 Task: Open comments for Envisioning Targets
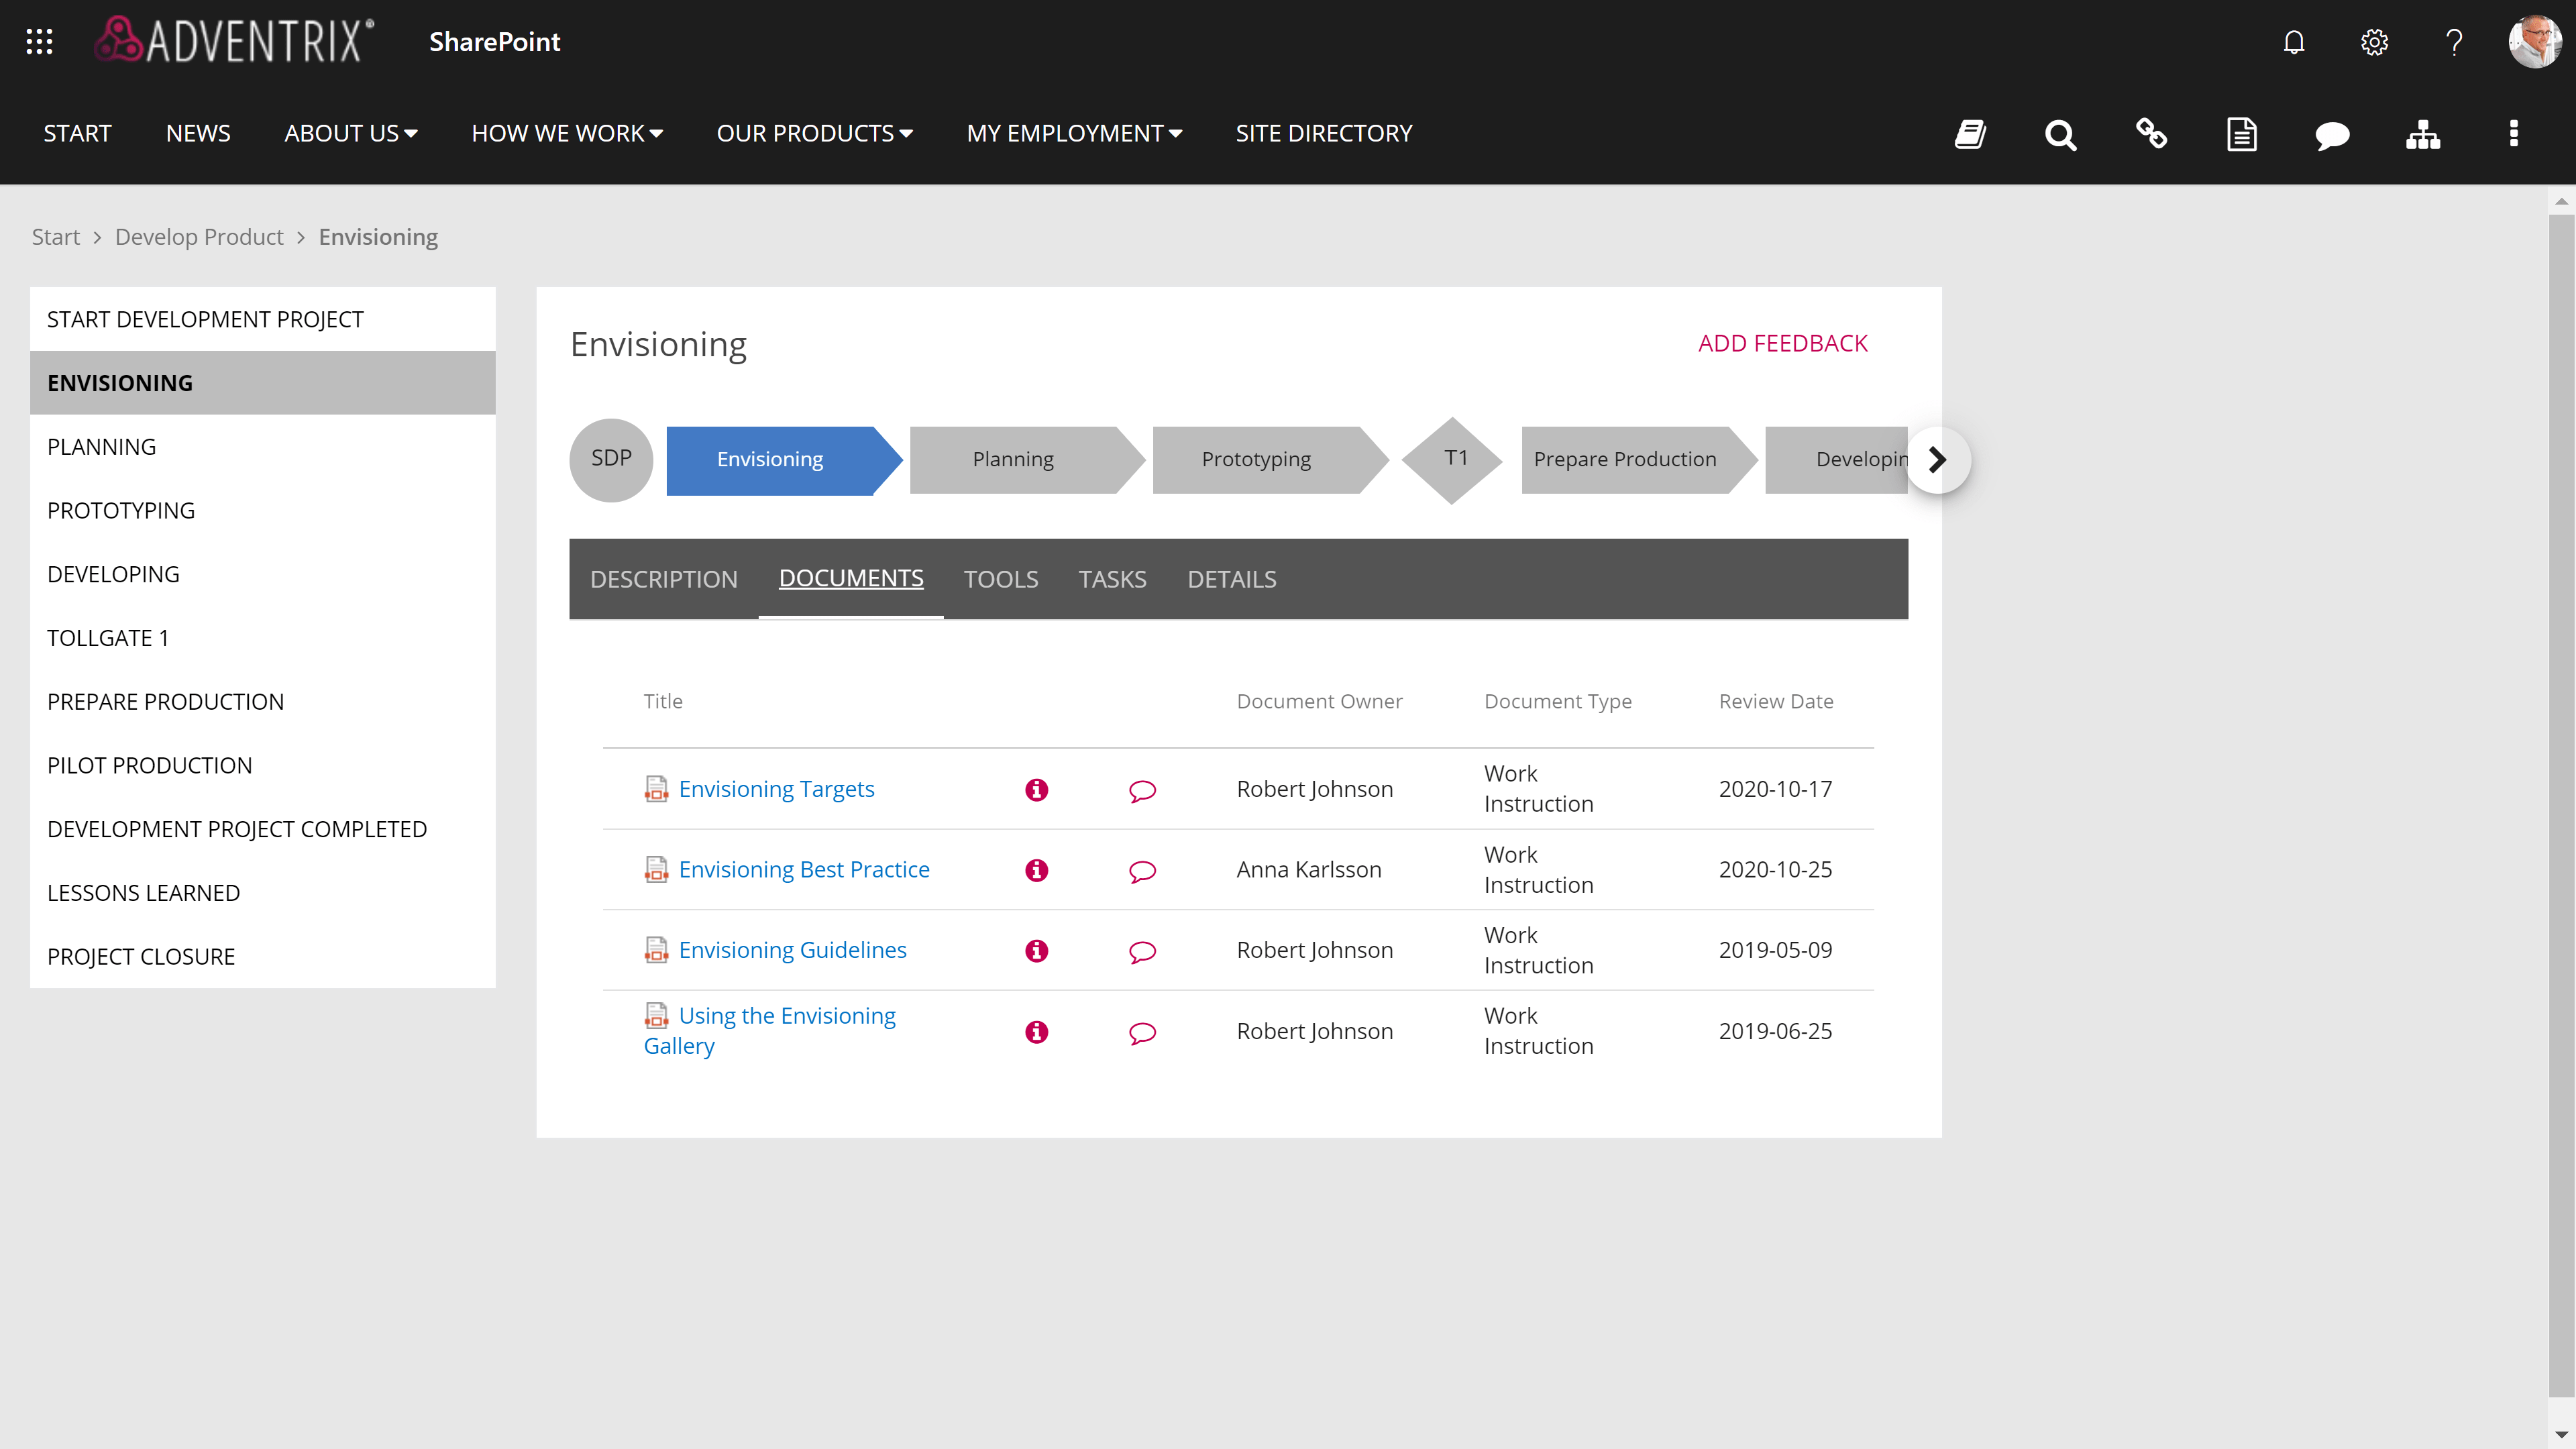(x=1142, y=791)
